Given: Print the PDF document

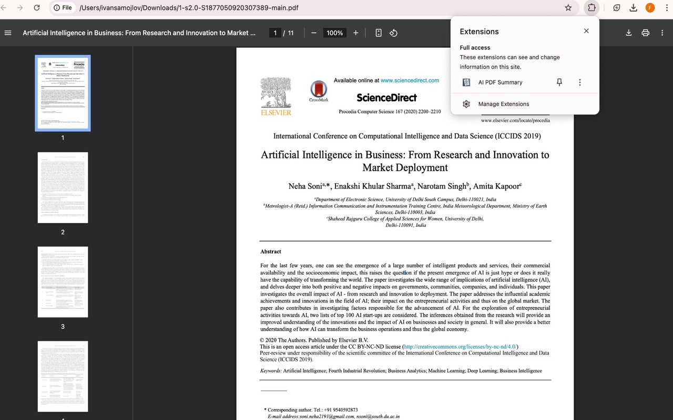Looking at the screenshot, I should coord(646,33).
